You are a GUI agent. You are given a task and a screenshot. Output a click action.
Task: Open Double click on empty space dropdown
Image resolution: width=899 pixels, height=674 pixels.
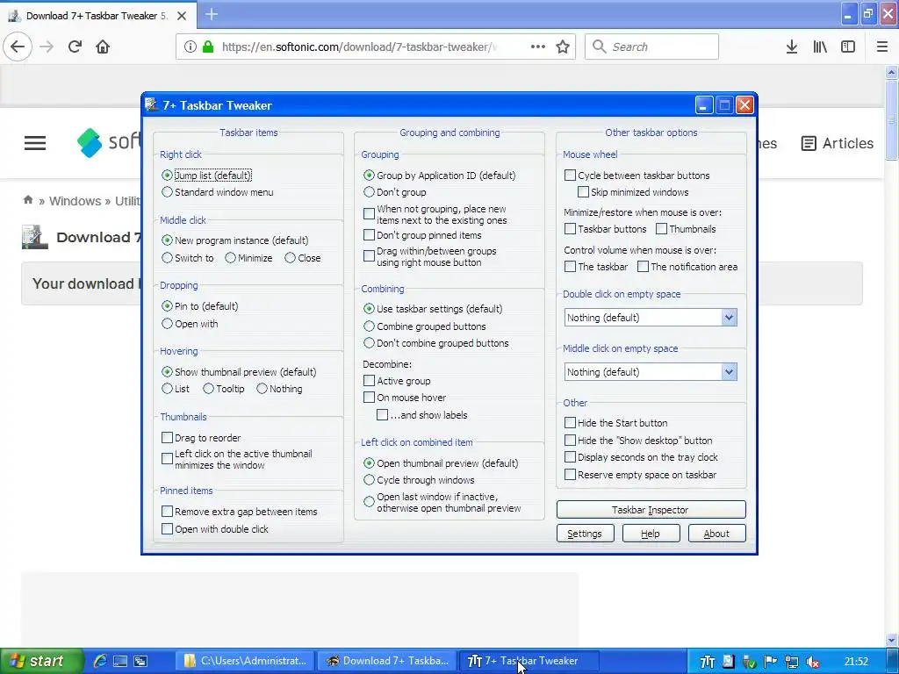click(x=651, y=318)
